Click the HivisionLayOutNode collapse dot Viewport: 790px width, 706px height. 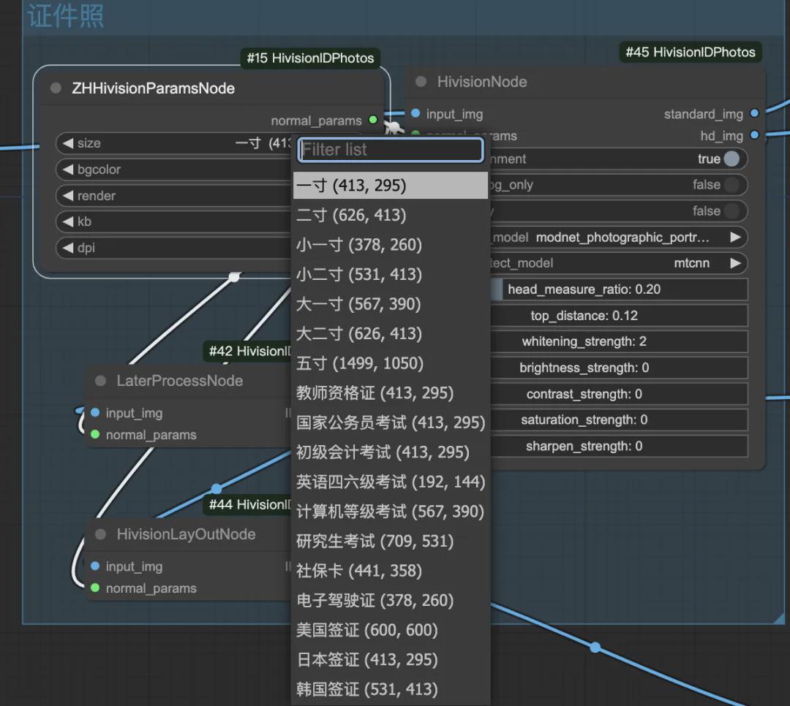tap(101, 534)
